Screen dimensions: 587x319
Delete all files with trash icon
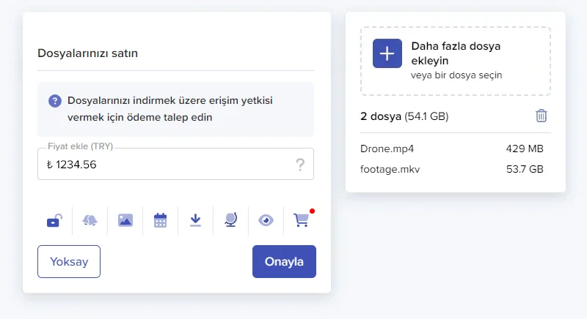coord(541,116)
